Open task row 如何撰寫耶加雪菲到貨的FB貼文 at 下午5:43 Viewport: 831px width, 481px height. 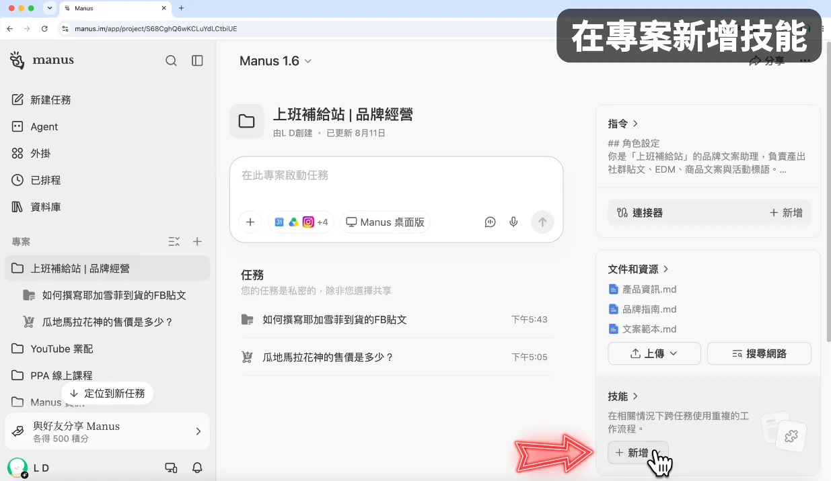(396, 320)
